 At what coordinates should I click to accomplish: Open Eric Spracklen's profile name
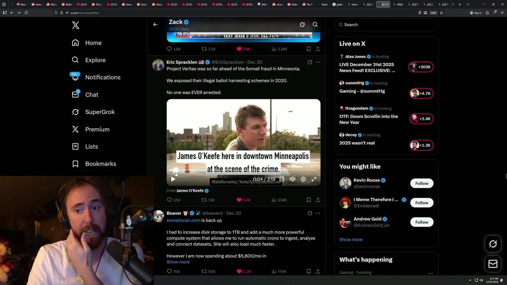pyautogui.click(x=182, y=62)
